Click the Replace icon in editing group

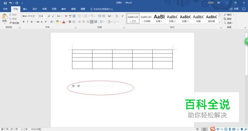click(228, 19)
